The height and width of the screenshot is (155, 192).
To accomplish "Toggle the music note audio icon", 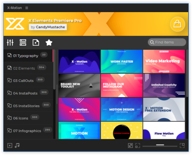I will 17,145.
